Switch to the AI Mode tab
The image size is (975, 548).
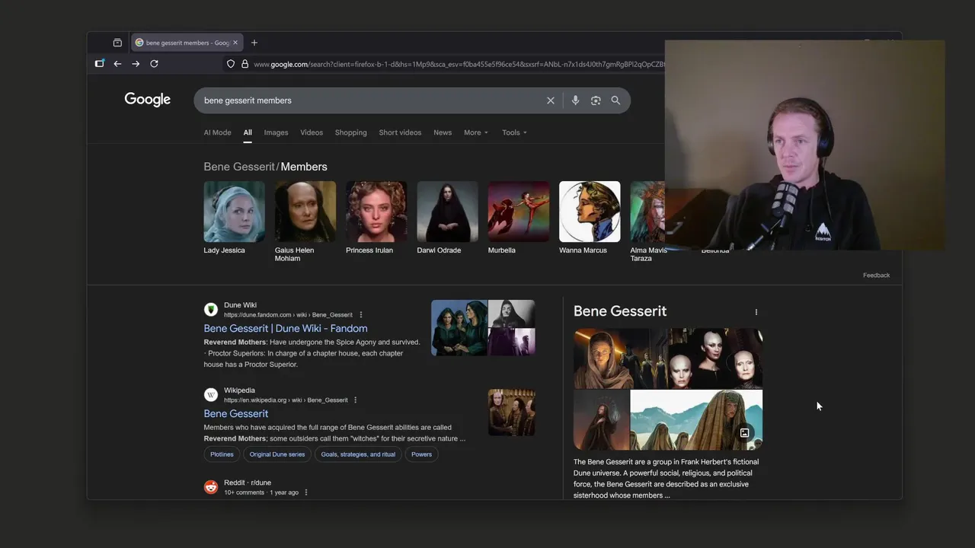pyautogui.click(x=217, y=132)
